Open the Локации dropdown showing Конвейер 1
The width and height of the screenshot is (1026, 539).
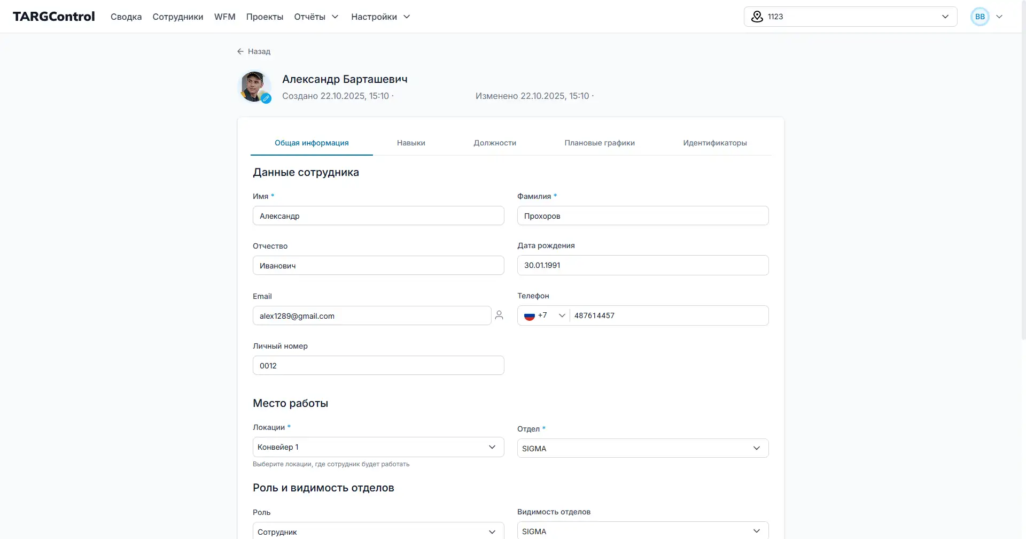pos(378,447)
